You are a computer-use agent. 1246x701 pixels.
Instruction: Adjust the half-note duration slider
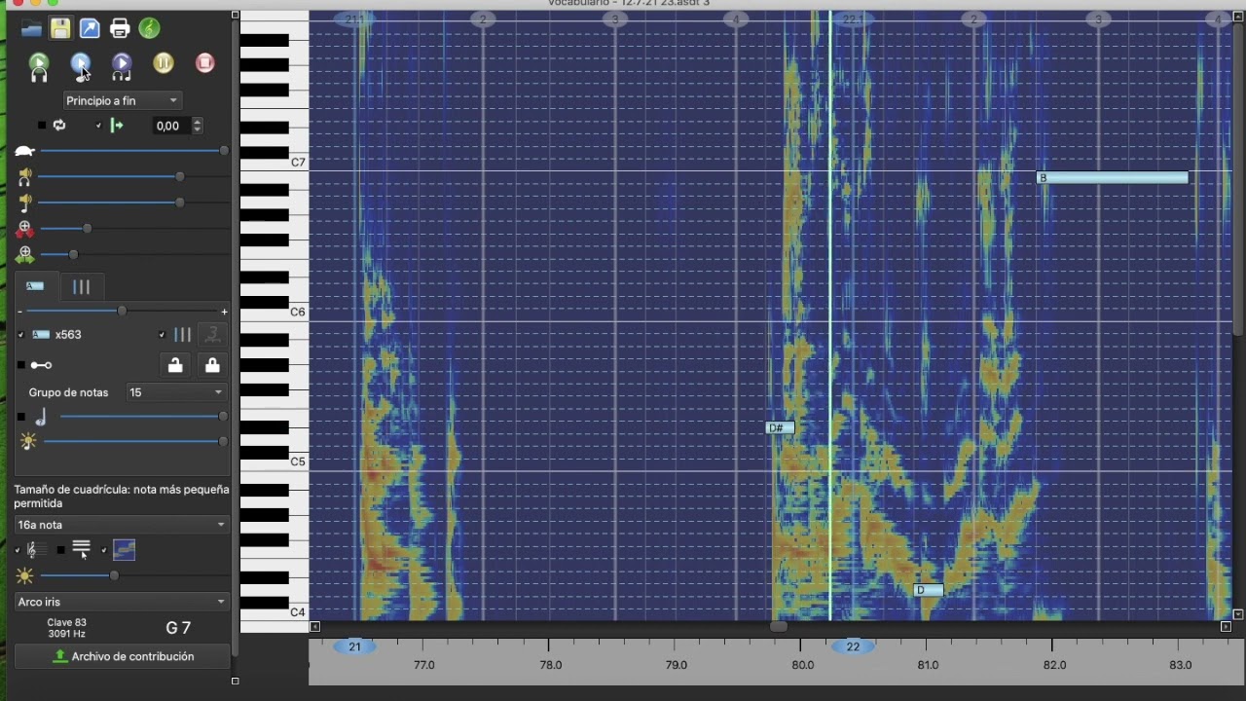(142, 417)
